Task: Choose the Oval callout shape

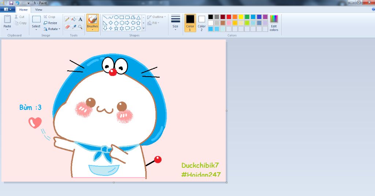Action: pyautogui.click(x=133, y=28)
